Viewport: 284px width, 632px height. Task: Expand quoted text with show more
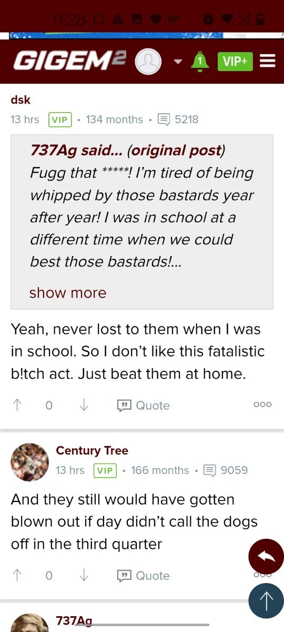tap(68, 293)
